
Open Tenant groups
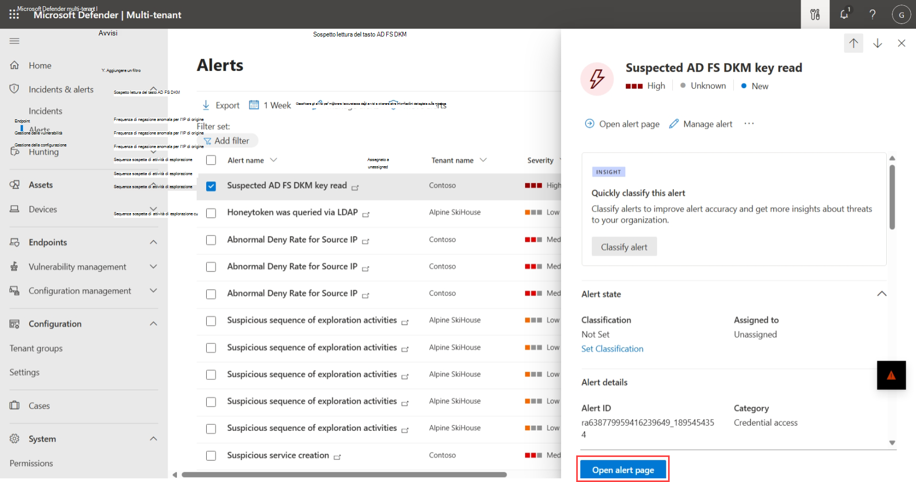[x=36, y=349]
